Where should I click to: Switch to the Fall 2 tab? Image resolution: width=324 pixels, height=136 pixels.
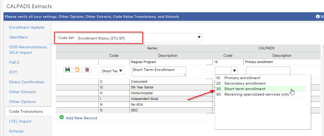coord(14,62)
